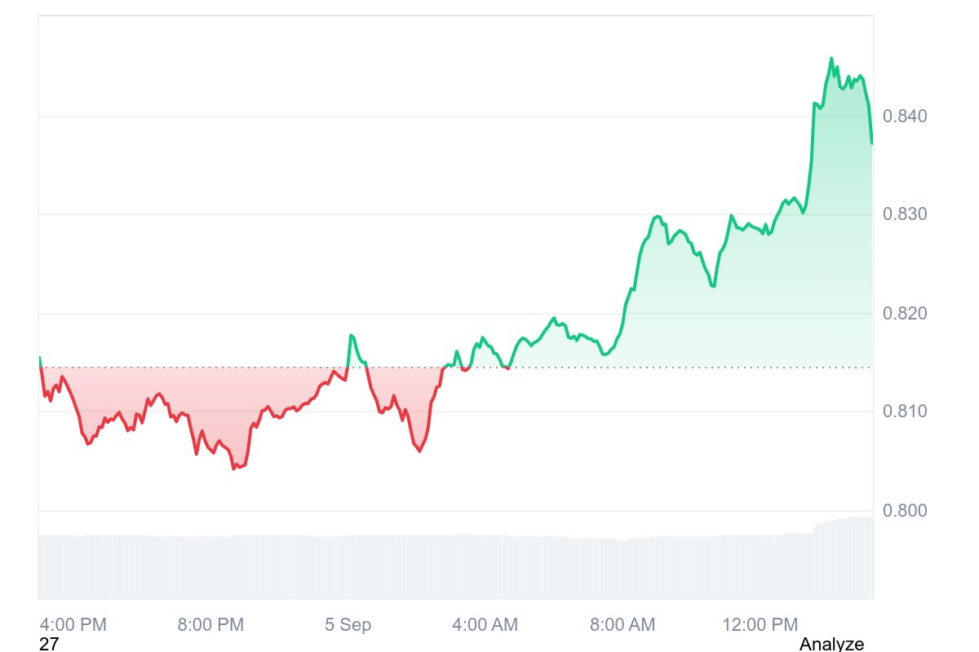Click the 0.820 price axis label
The height and width of the screenshot is (652, 979).
pyautogui.click(x=905, y=314)
